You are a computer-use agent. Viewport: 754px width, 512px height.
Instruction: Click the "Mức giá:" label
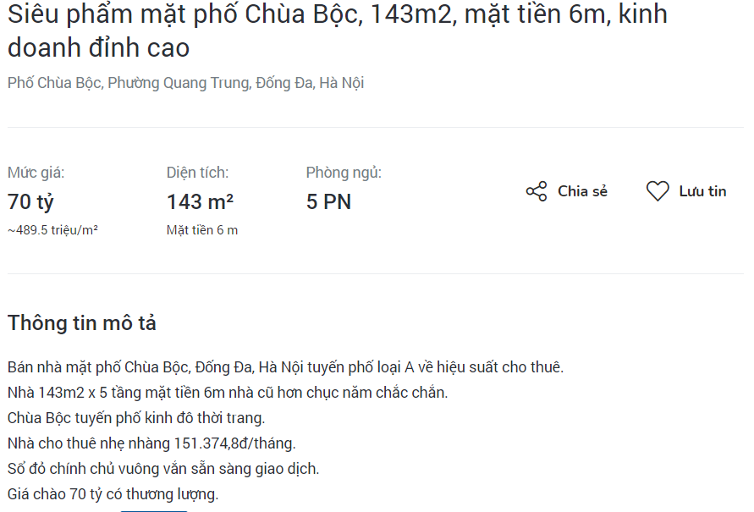click(36, 173)
